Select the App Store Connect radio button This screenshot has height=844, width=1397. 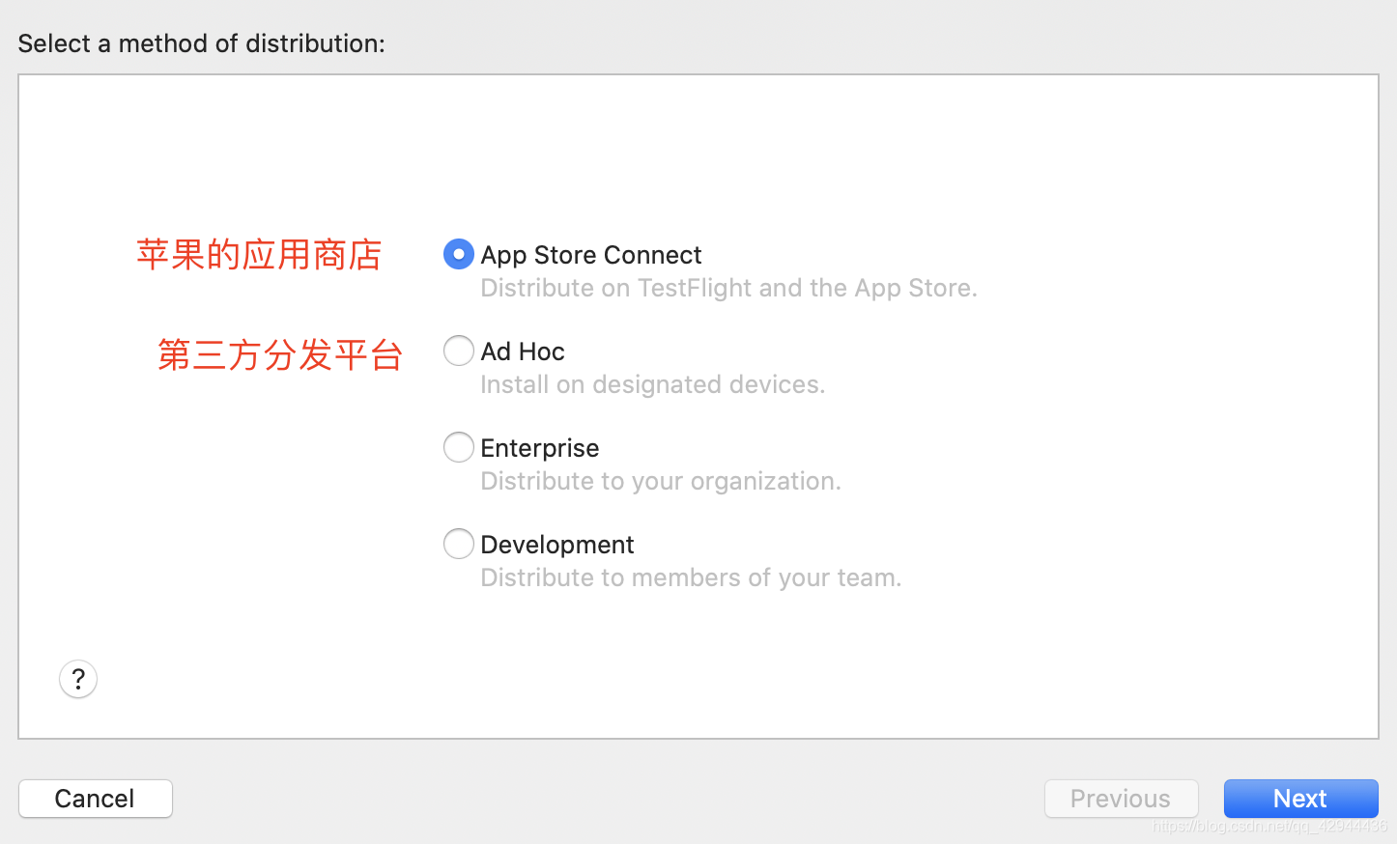point(459,254)
